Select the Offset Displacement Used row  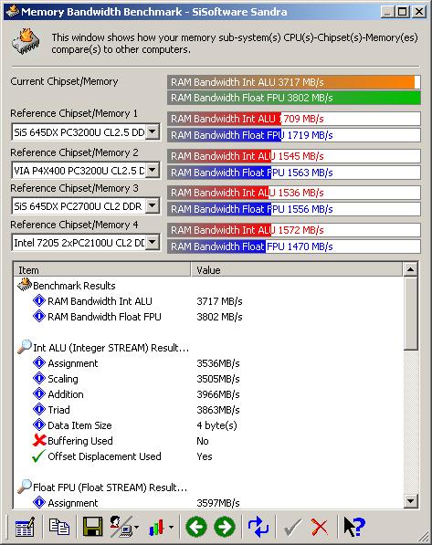[209, 456]
